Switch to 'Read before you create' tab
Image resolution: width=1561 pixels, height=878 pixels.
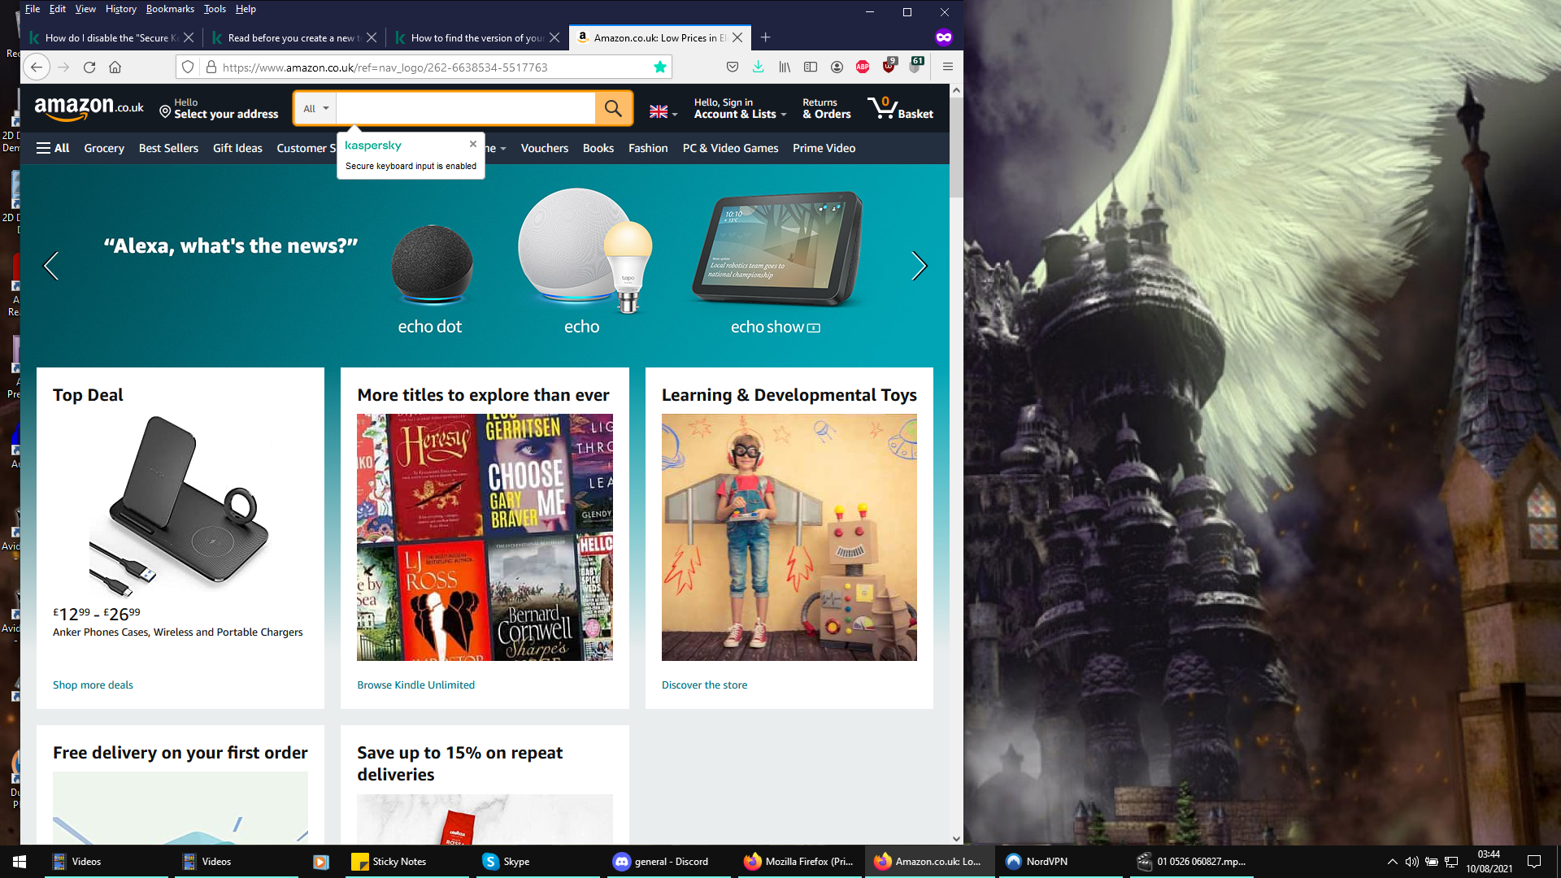click(x=290, y=37)
